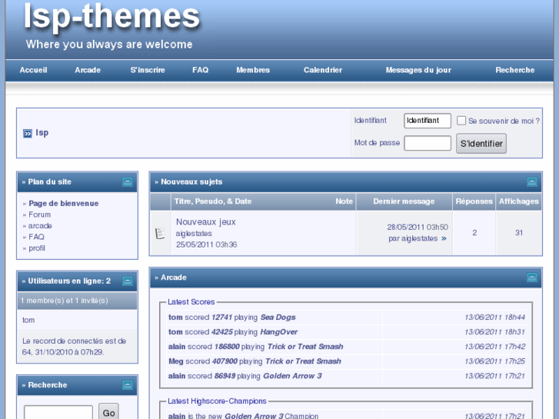
Task: Focus the Identifiant input field
Action: tap(428, 121)
